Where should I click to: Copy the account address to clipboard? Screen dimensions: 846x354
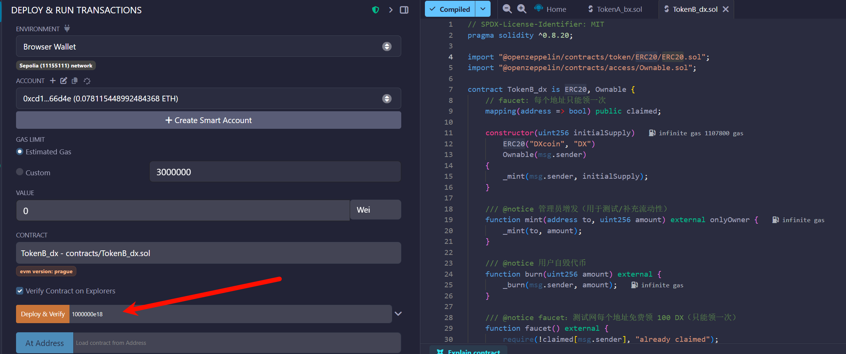coord(75,80)
